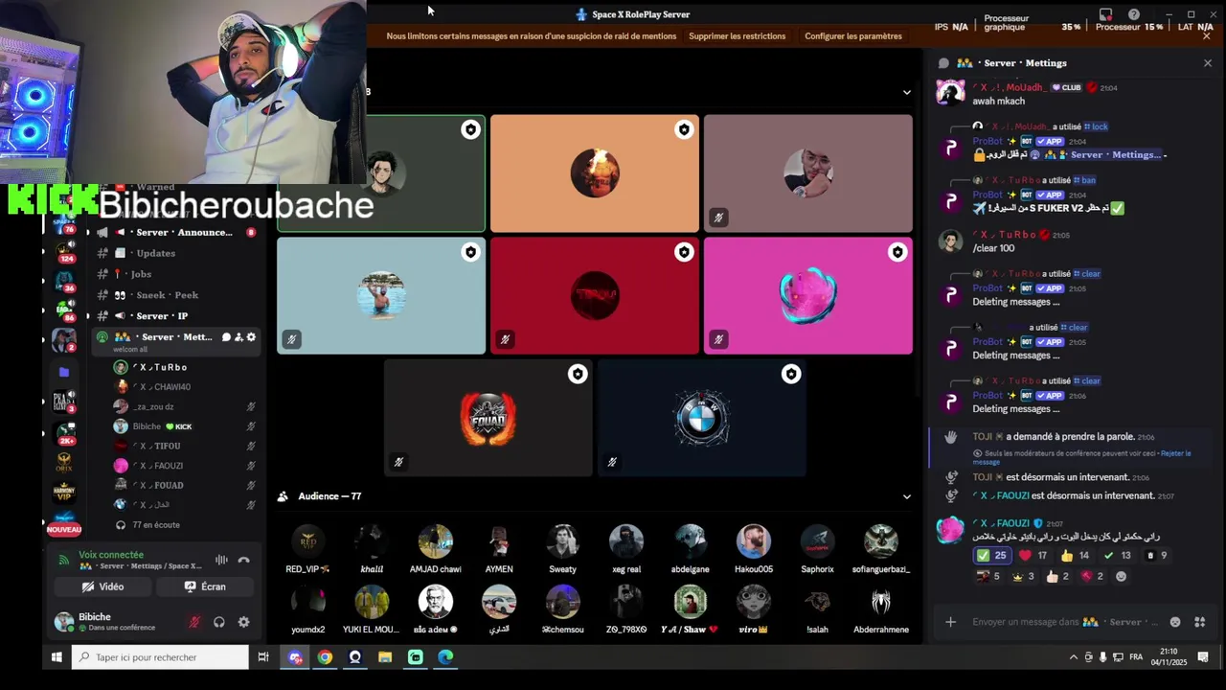
Task: Open the purple server folder icon
Action: coord(64,372)
